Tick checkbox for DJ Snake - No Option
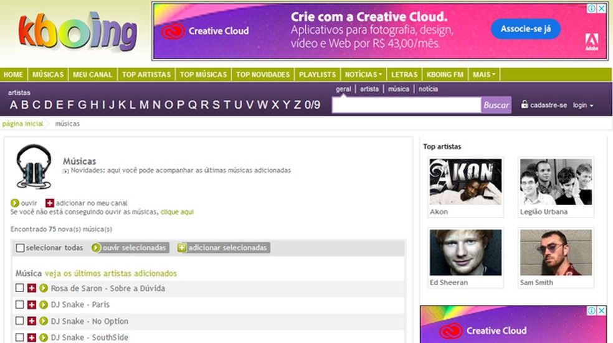 (x=19, y=321)
